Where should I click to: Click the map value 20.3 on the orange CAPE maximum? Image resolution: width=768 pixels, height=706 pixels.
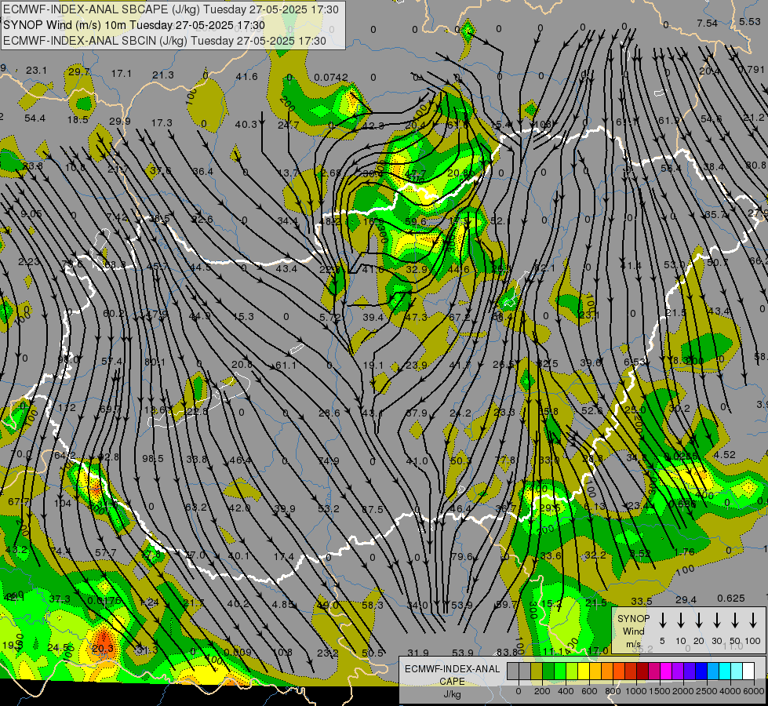click(102, 648)
